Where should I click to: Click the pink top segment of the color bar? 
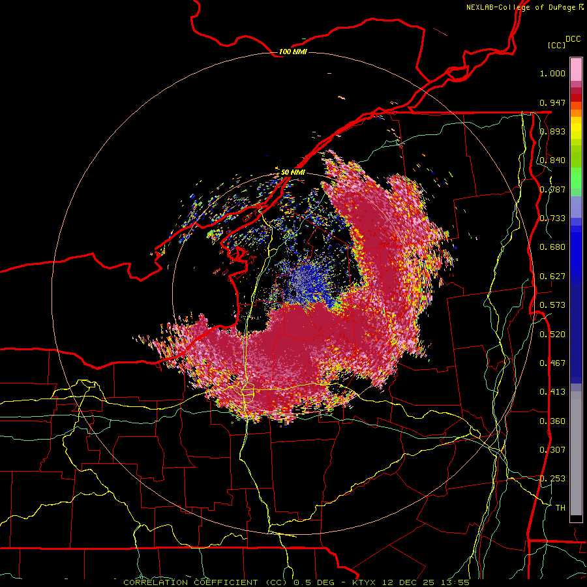[x=576, y=69]
